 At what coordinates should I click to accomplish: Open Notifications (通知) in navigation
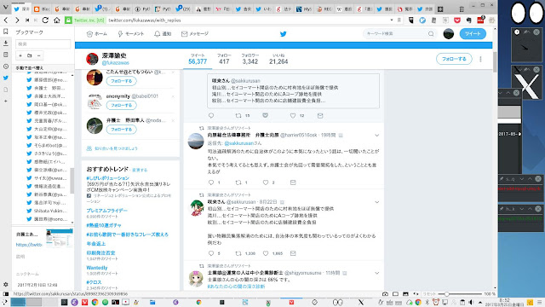pyautogui.click(x=163, y=34)
